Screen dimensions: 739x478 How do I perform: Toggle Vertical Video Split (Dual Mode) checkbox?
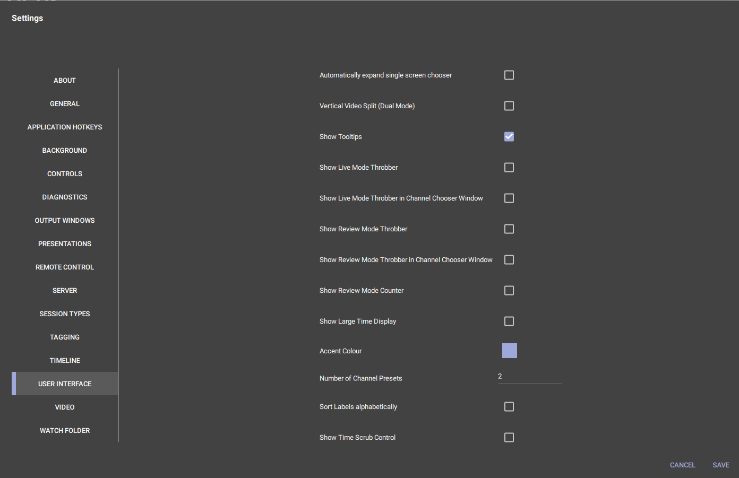509,106
